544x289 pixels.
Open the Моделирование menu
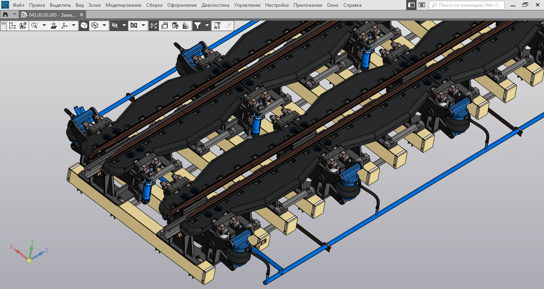coord(123,5)
